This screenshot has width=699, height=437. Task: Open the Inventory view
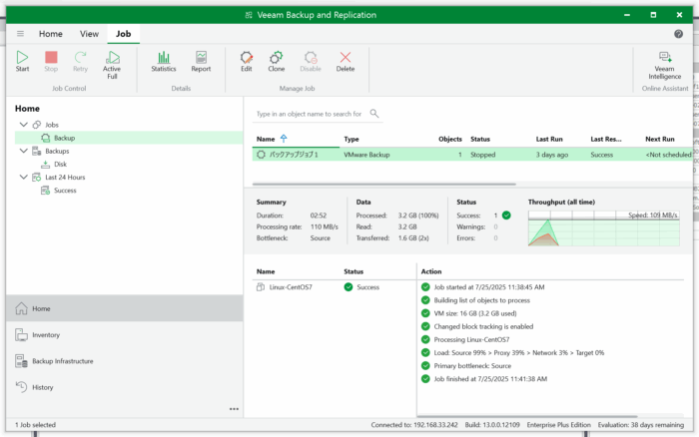coord(125,335)
